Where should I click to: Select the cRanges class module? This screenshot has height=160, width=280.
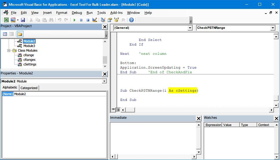29,60
